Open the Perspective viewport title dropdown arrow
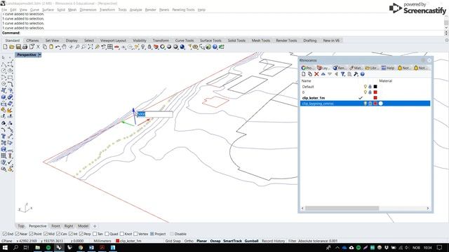This screenshot has width=449, height=252. pos(39,55)
